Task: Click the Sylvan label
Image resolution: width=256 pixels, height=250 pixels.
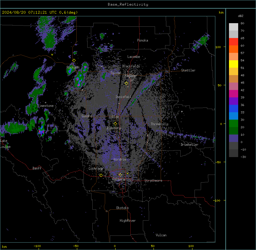Action: 116,73
